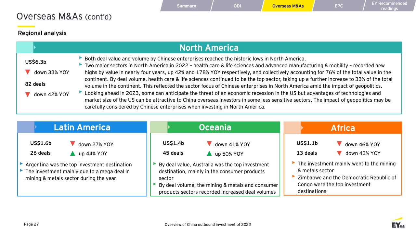The width and height of the screenshot is (416, 234).
Task: Click the 'Regional analysis' subheading
Action: pos(42,33)
